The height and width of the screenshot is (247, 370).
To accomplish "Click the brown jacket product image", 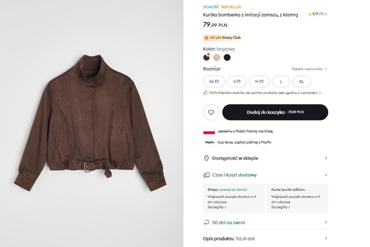I will [x=90, y=123].
